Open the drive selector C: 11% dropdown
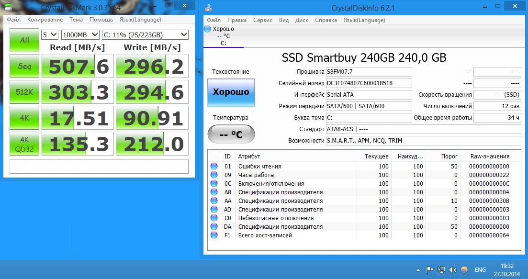This screenshot has height=279, width=528. click(145, 34)
